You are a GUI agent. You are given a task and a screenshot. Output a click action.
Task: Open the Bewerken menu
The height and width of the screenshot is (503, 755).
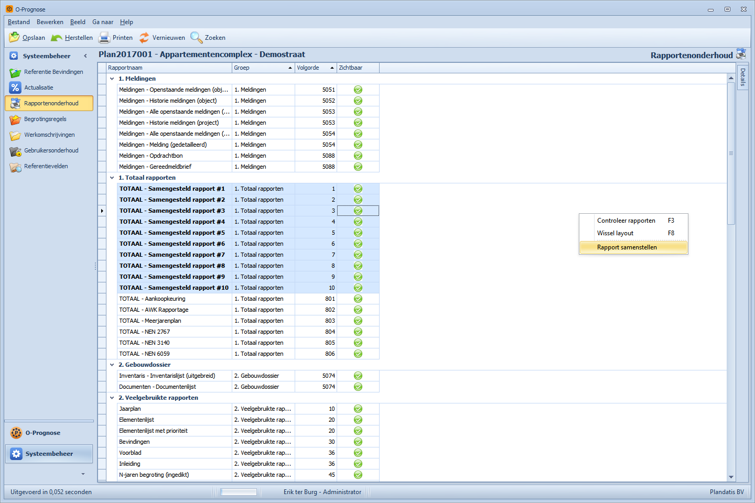click(x=50, y=22)
